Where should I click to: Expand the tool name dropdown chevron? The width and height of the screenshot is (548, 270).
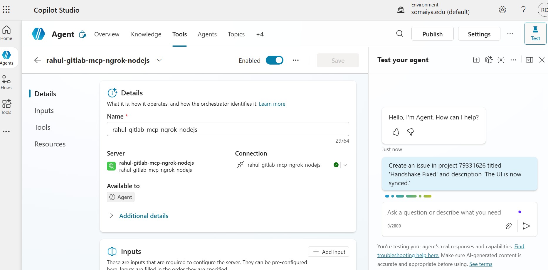[x=159, y=60]
